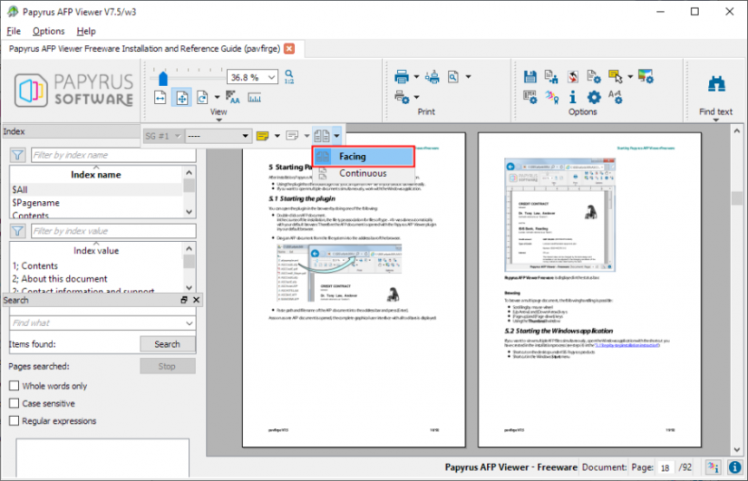748x481 pixels.
Task: Click the Filter by index name field
Action: 112,155
